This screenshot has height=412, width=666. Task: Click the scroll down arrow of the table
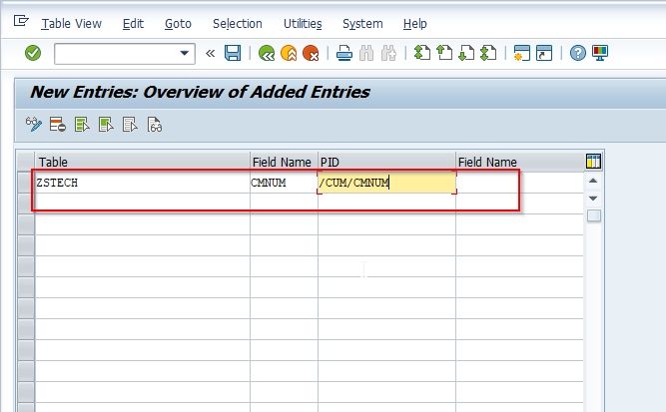tap(593, 199)
